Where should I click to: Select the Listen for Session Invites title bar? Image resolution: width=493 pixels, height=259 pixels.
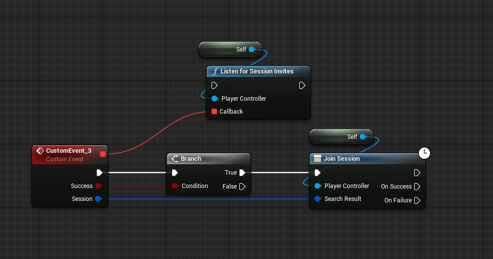click(x=257, y=71)
